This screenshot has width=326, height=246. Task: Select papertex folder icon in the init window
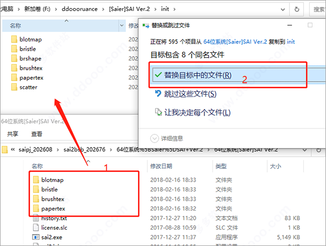[14, 77]
